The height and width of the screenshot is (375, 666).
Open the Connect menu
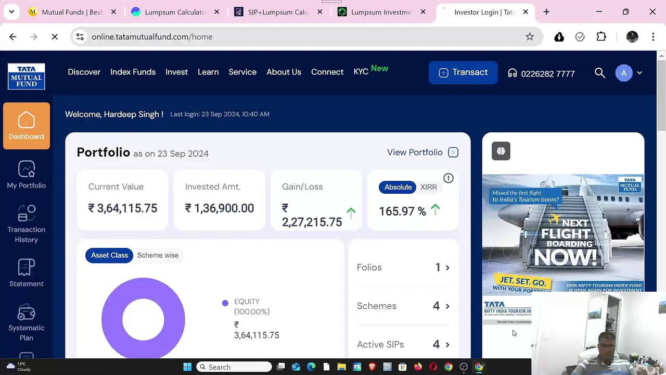click(x=327, y=72)
